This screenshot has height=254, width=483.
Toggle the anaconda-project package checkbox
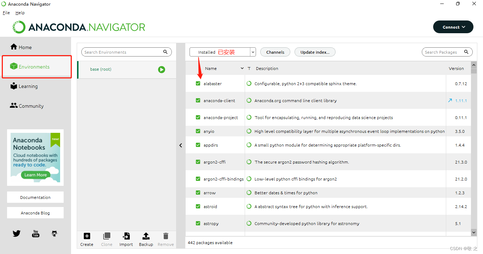click(198, 117)
